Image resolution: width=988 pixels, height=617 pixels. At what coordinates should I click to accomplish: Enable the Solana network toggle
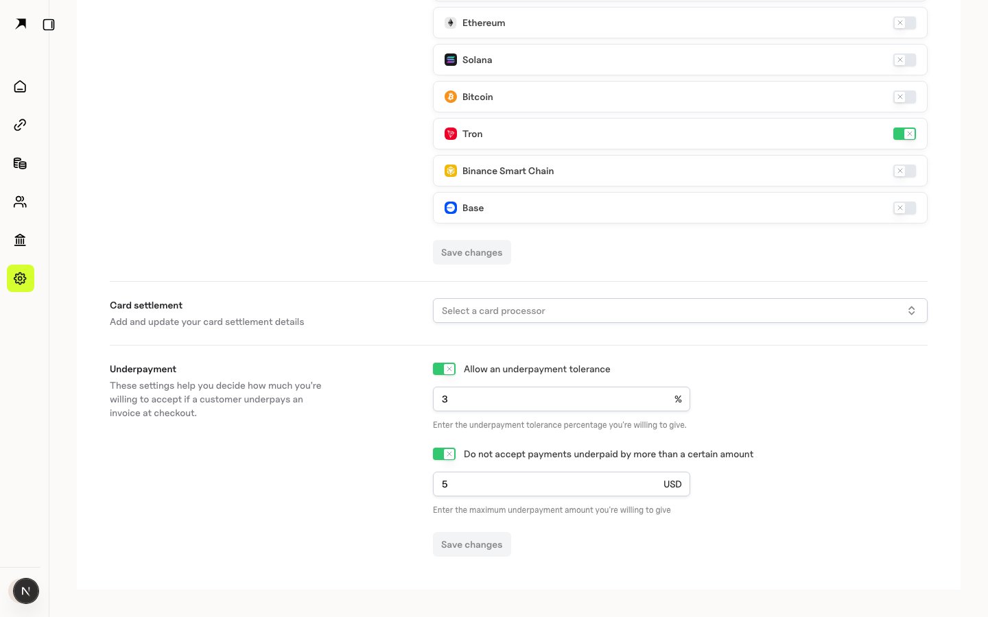pyautogui.click(x=904, y=60)
